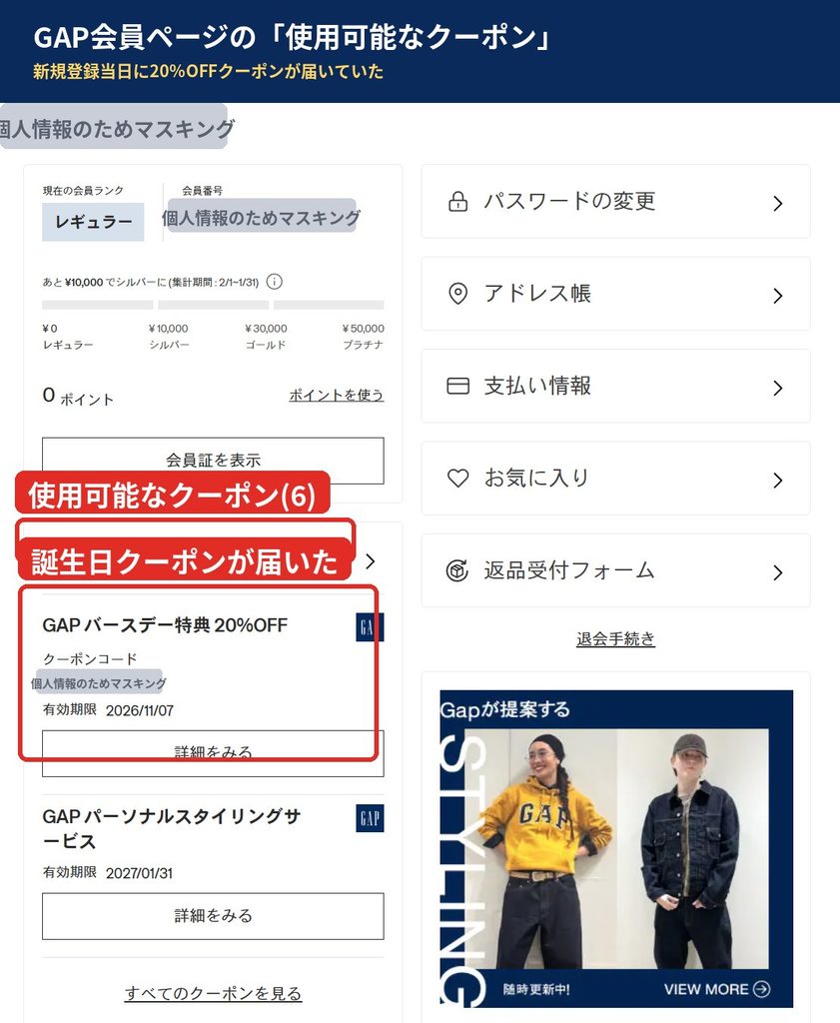The image size is (840, 1023).
Task: Select the 支払い情報 menu row
Action: point(615,387)
